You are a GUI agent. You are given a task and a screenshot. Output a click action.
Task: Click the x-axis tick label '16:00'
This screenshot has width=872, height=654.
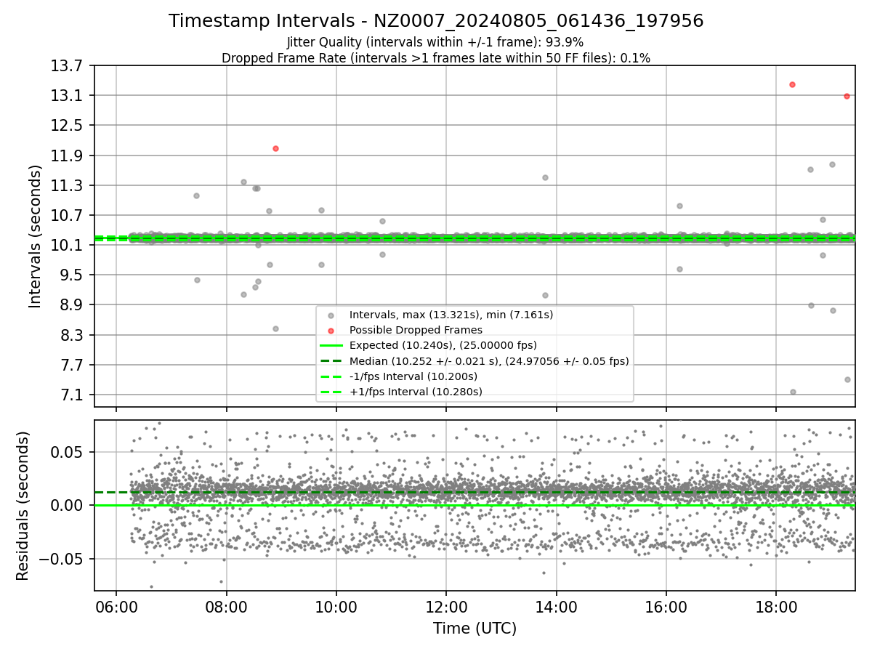(666, 606)
